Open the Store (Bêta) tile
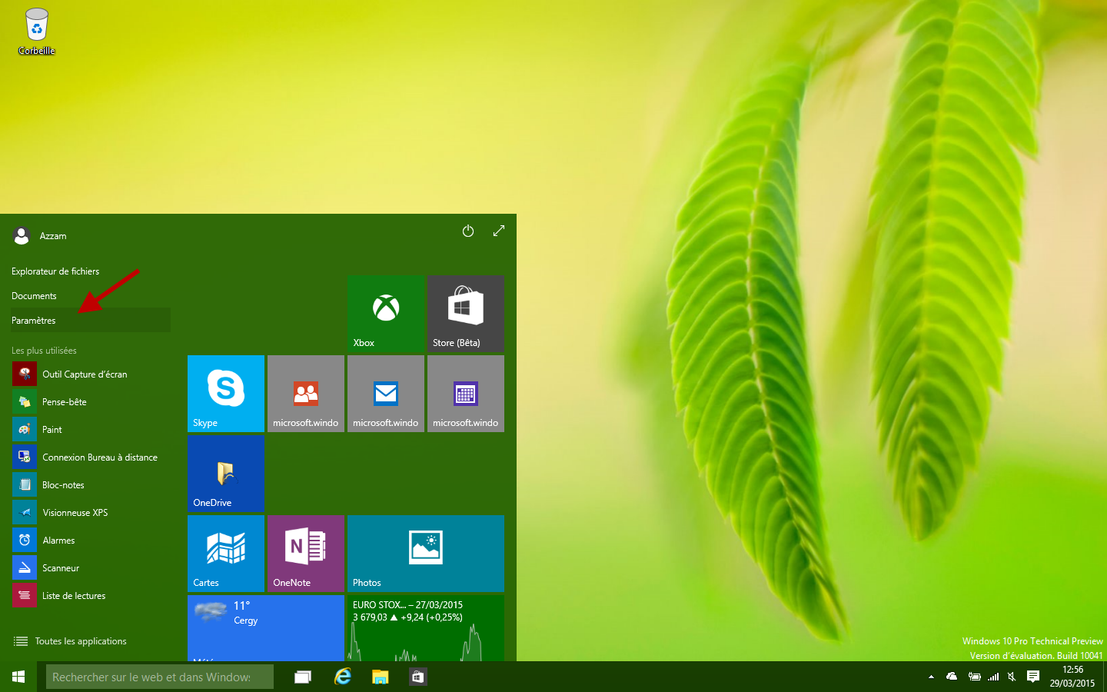 [x=466, y=314]
